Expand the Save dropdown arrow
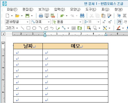The height and width of the screenshot is (103, 128). tap(32, 16)
